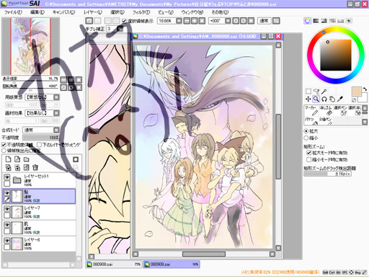Image resolution: width=369 pixels, height=277 pixels.
Task: Select the rotate view tool
Action: (324, 99)
